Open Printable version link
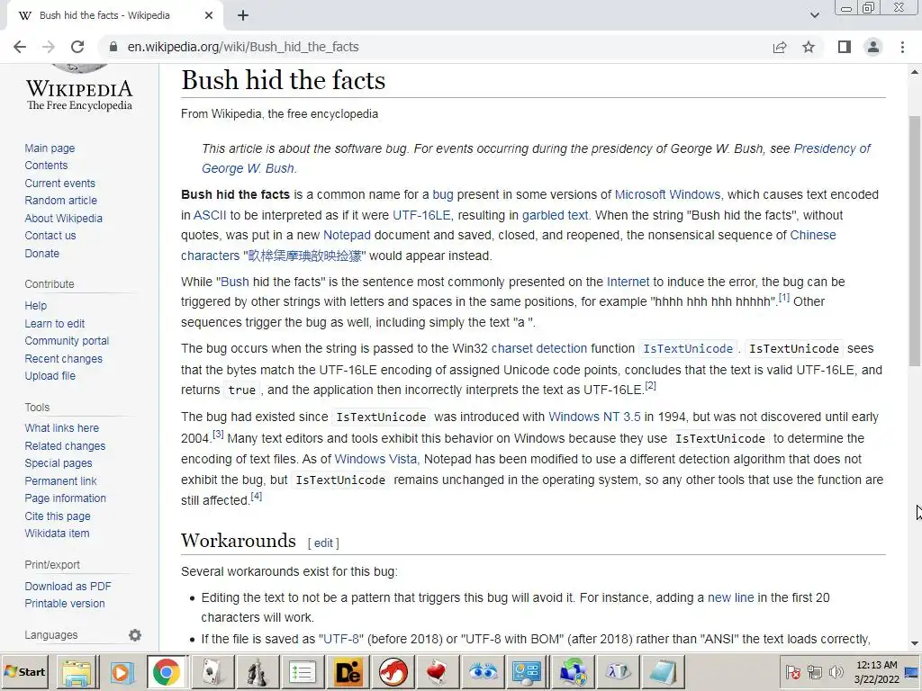Image resolution: width=922 pixels, height=691 pixels. 65,604
